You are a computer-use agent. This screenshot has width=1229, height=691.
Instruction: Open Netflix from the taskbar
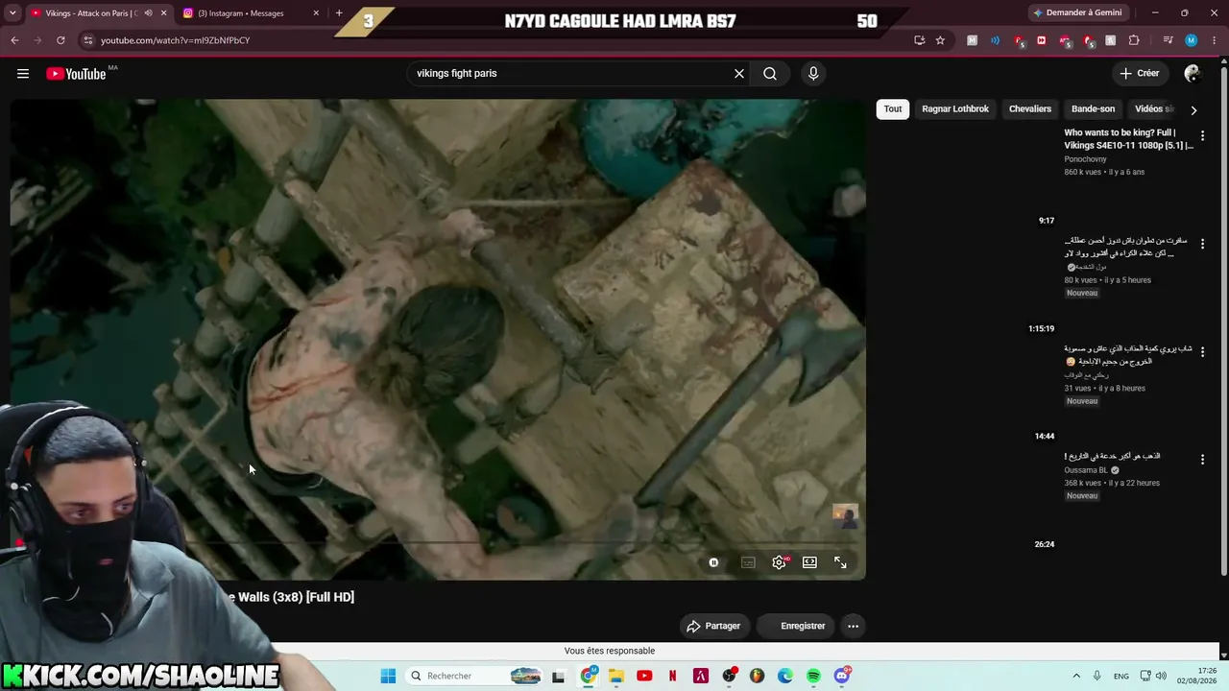[x=672, y=676]
